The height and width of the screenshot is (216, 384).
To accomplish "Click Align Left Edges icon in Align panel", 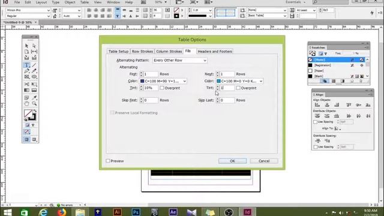I will [x=317, y=105].
